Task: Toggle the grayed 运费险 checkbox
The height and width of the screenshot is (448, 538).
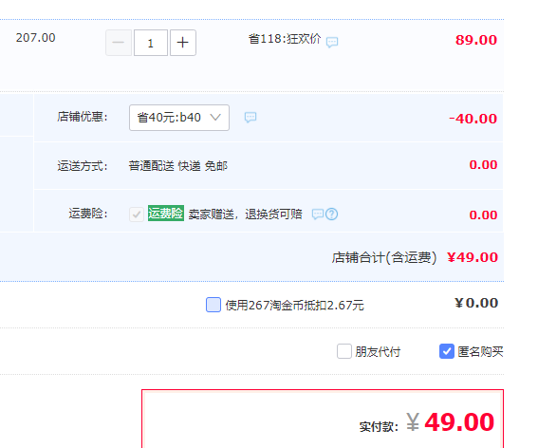Action: click(x=137, y=215)
